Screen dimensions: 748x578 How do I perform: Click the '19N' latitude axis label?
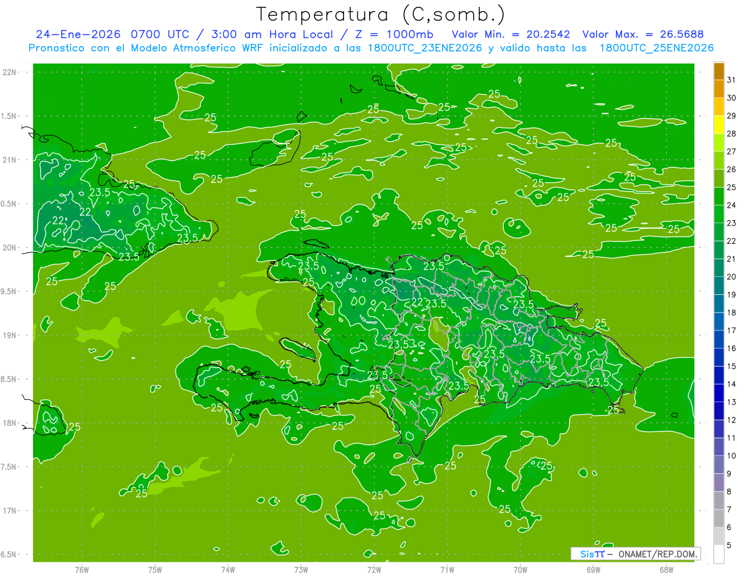coord(9,335)
